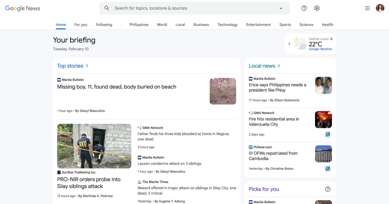Click the Picks for you heading
This screenshot has width=389, height=204.
[x=264, y=189]
